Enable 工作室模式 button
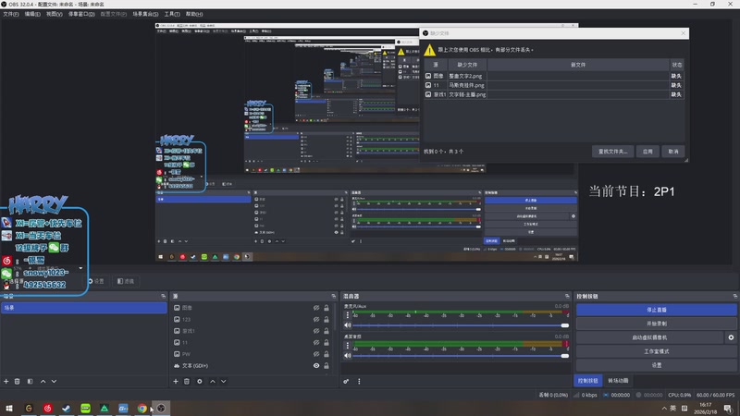The image size is (740, 416). pyautogui.click(x=656, y=351)
